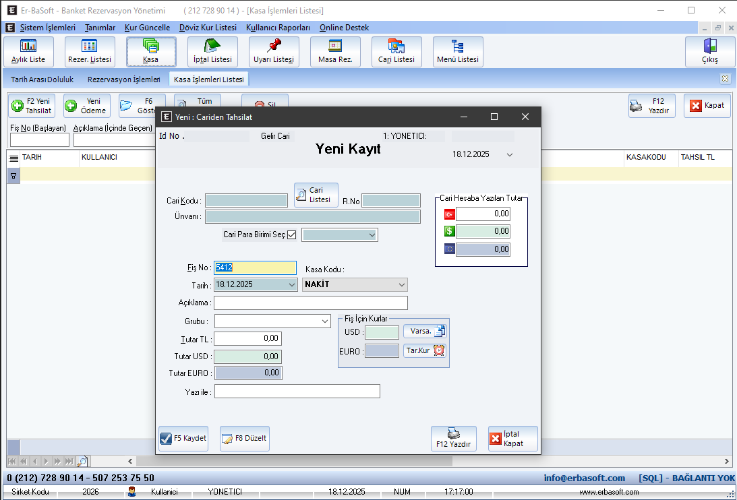Open the Sistem İşlemleri menu
Screen dimensions: 737x500
[47, 28]
